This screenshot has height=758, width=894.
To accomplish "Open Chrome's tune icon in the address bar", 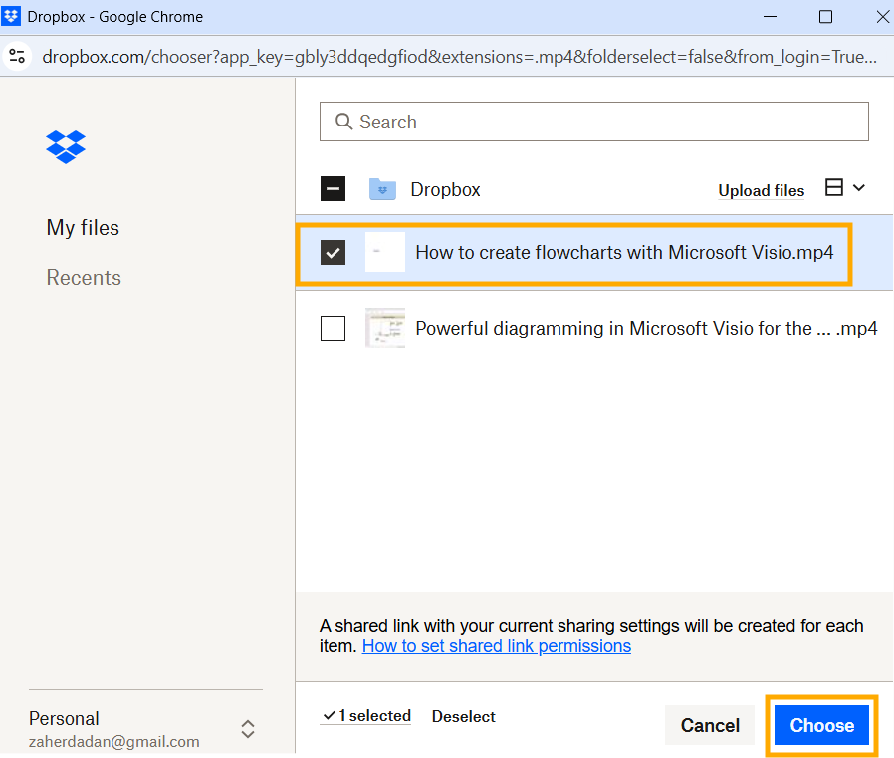I will (18, 56).
